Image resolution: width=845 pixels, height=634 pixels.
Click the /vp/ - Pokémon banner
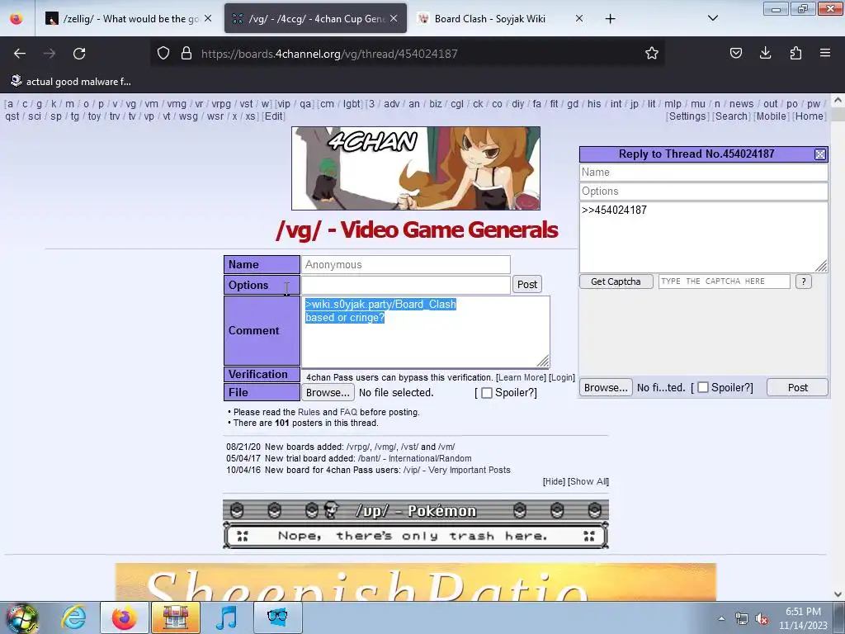(416, 524)
